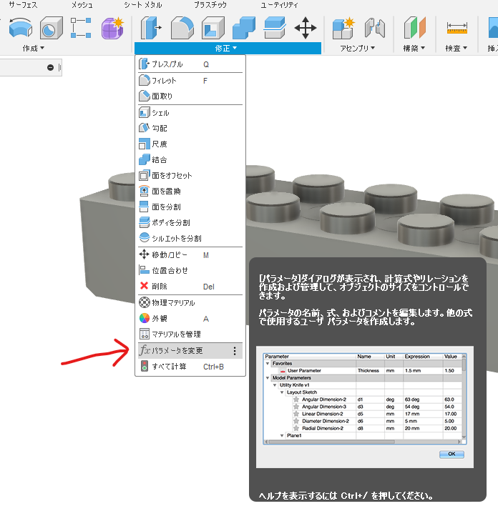Screen dimensions: 498x506
Task: Switch to the シート メタル tab
Action: pyautogui.click(x=143, y=5)
